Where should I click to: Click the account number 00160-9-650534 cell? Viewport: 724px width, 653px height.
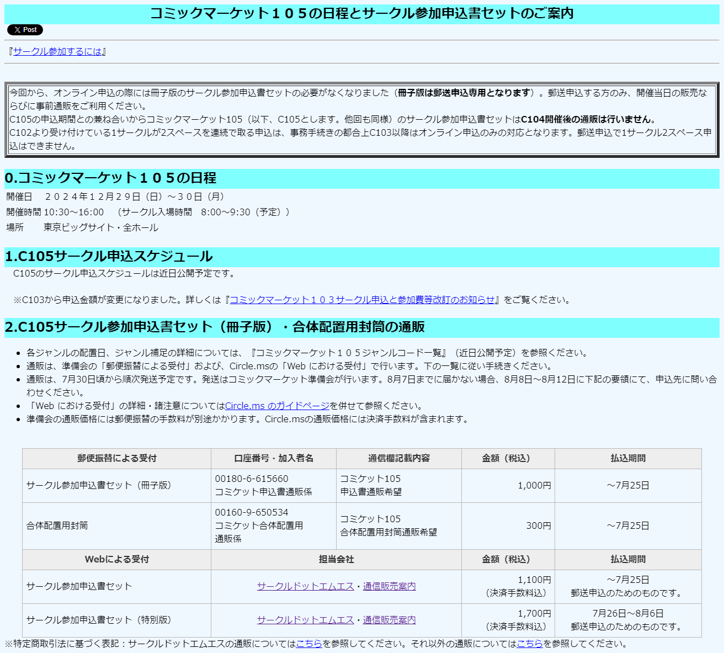252,512
